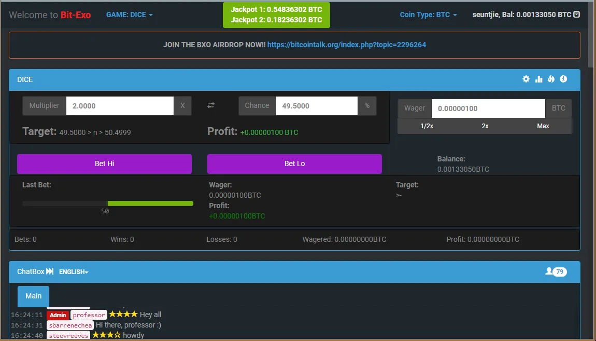Expand the GAME: DICE dropdown

(129, 15)
